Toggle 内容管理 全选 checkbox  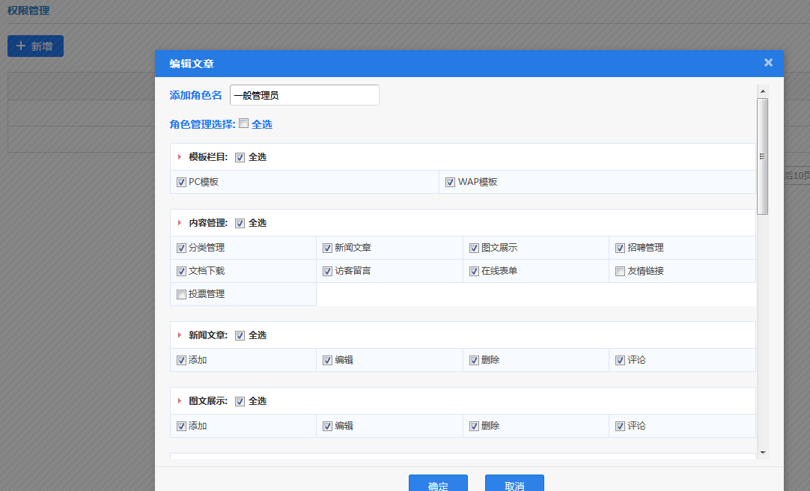[x=240, y=224]
